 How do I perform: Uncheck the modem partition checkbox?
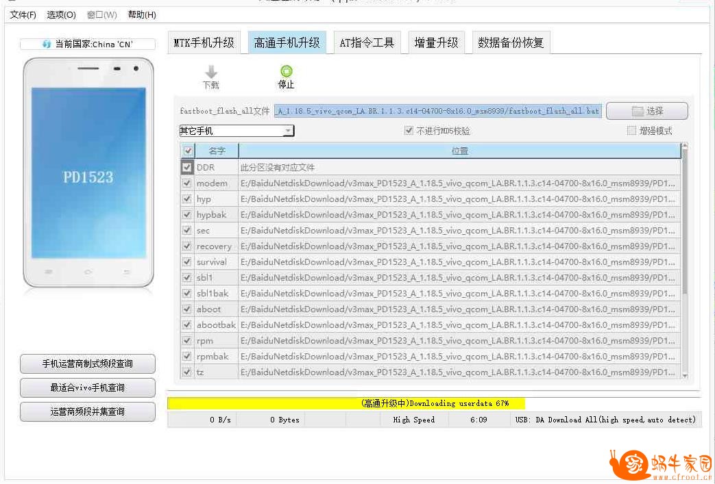pyautogui.click(x=187, y=183)
